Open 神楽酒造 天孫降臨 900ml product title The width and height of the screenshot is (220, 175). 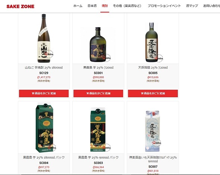click(x=153, y=159)
